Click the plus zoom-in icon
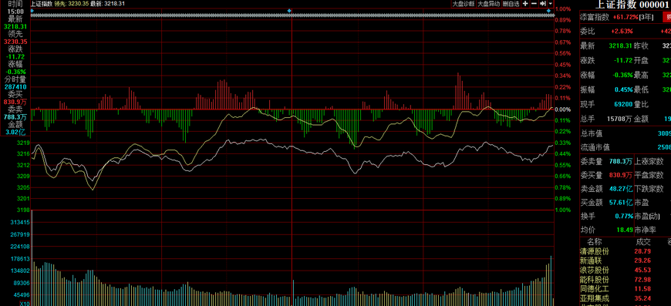The height and width of the screenshot is (306, 671). [525, 4]
